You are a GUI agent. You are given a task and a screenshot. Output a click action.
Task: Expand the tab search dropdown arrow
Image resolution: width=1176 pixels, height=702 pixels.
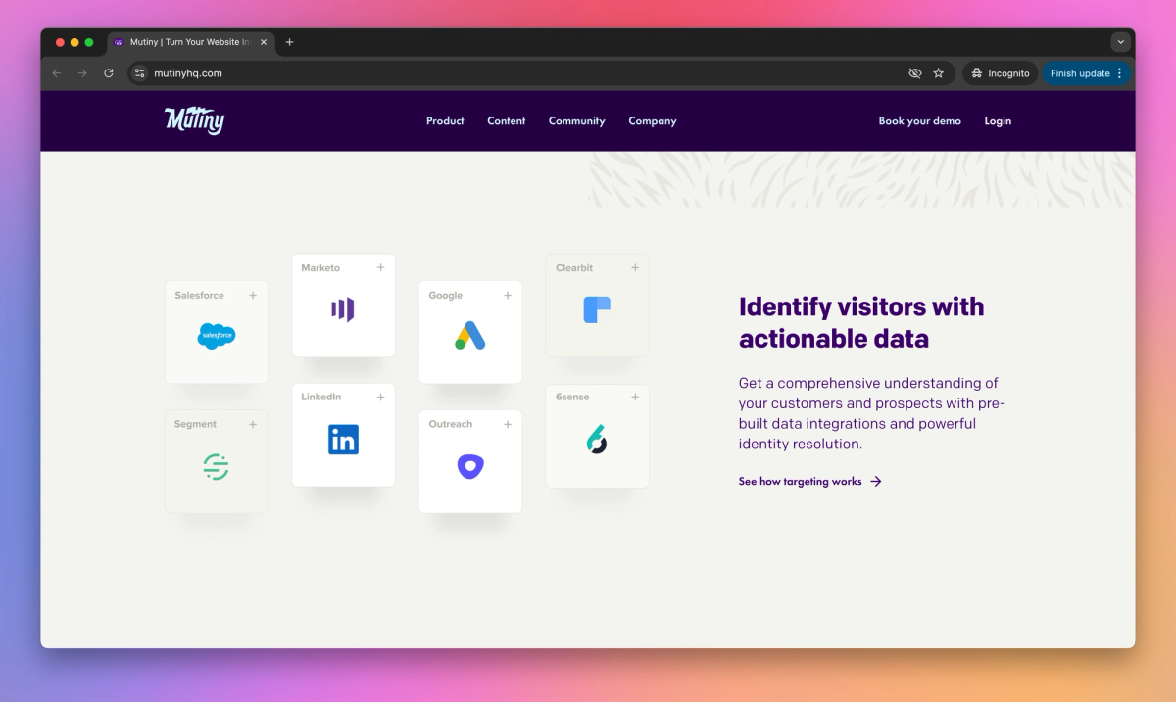tap(1120, 42)
